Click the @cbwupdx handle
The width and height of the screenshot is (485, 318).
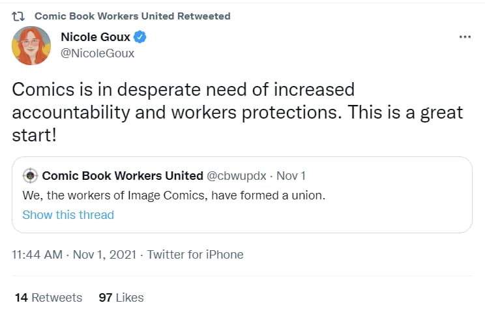coord(237,176)
